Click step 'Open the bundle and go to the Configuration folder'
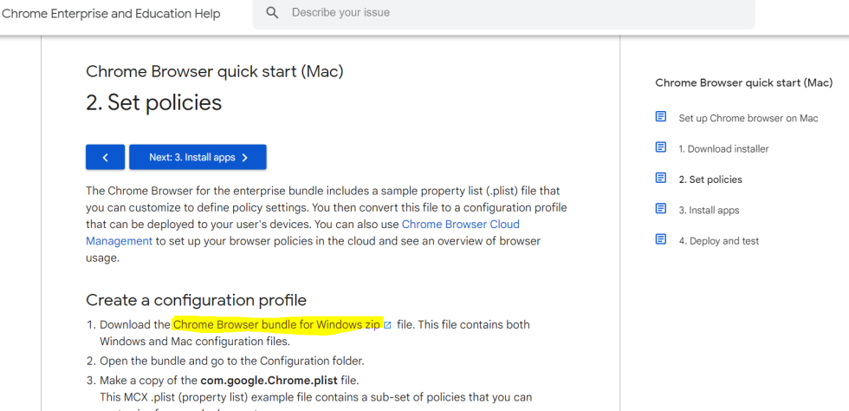Screen dimensions: 849x411 pyautogui.click(x=232, y=361)
